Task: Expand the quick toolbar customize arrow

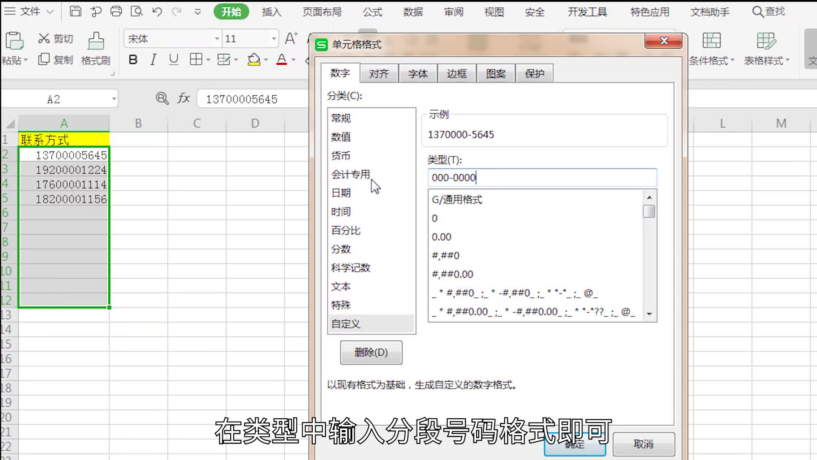Action: click(197, 12)
